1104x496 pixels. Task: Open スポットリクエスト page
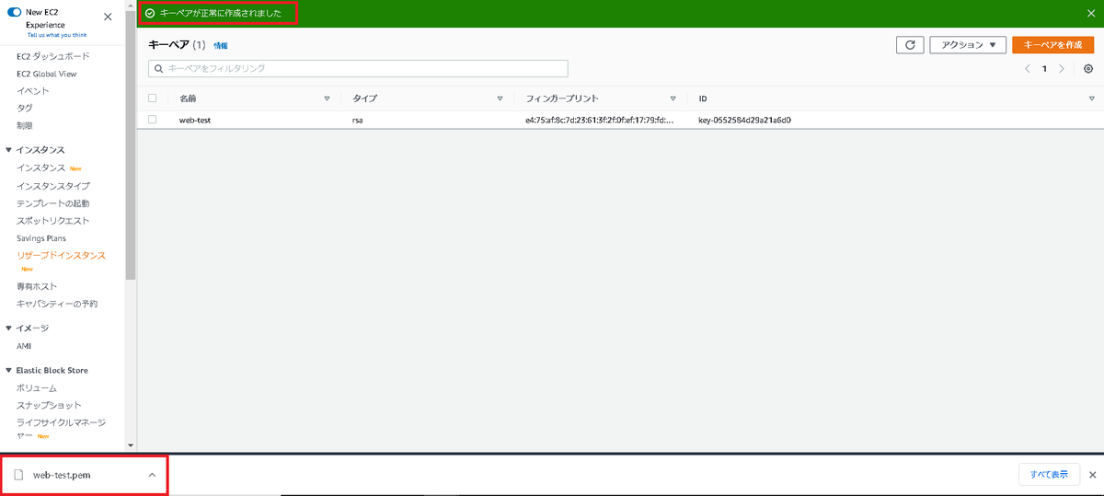[x=52, y=221]
